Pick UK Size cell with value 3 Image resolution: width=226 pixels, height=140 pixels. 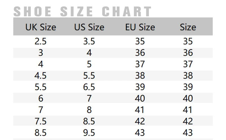tap(41, 53)
